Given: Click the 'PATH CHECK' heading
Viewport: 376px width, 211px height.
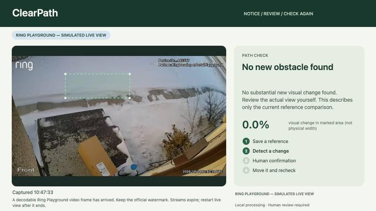Looking at the screenshot, I should pos(255,55).
